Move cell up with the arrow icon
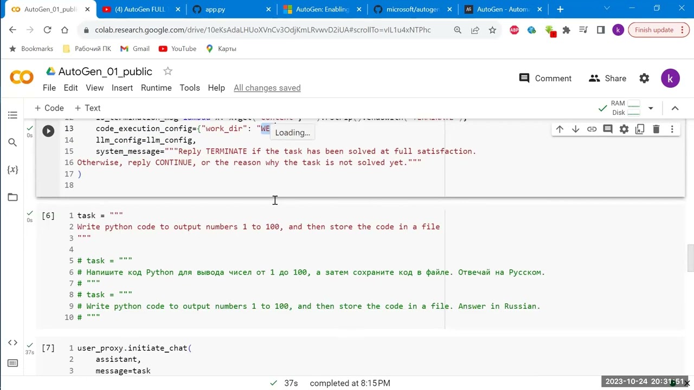Image resolution: width=694 pixels, height=390 pixels. click(x=560, y=129)
